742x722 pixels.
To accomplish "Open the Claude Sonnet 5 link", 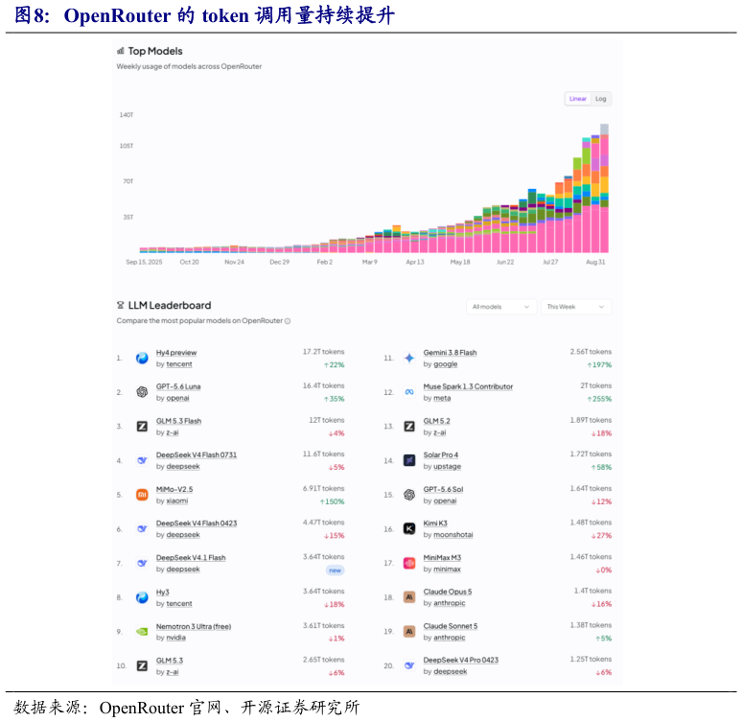I will coord(451,626).
